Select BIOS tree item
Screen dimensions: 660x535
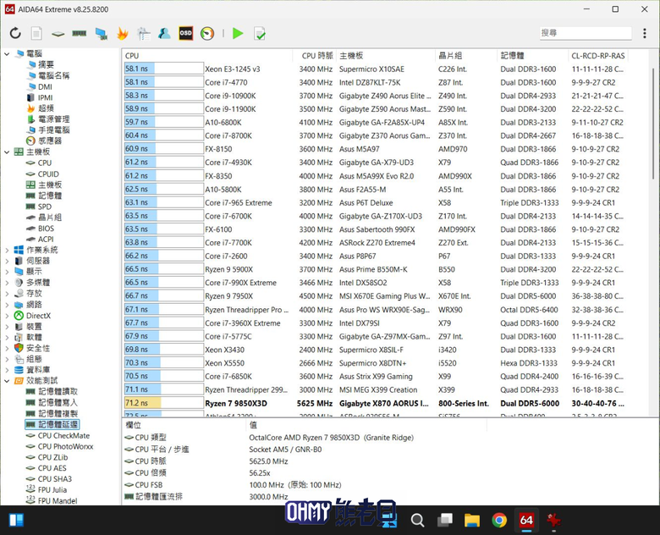click(x=46, y=229)
